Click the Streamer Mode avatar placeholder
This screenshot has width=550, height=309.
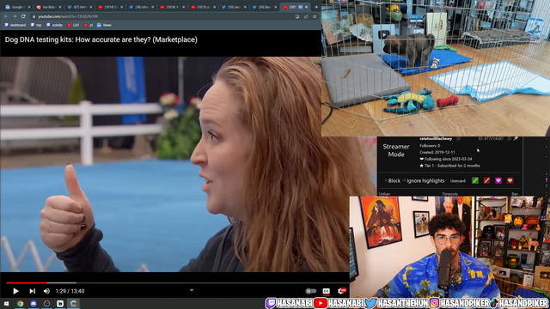(396, 151)
